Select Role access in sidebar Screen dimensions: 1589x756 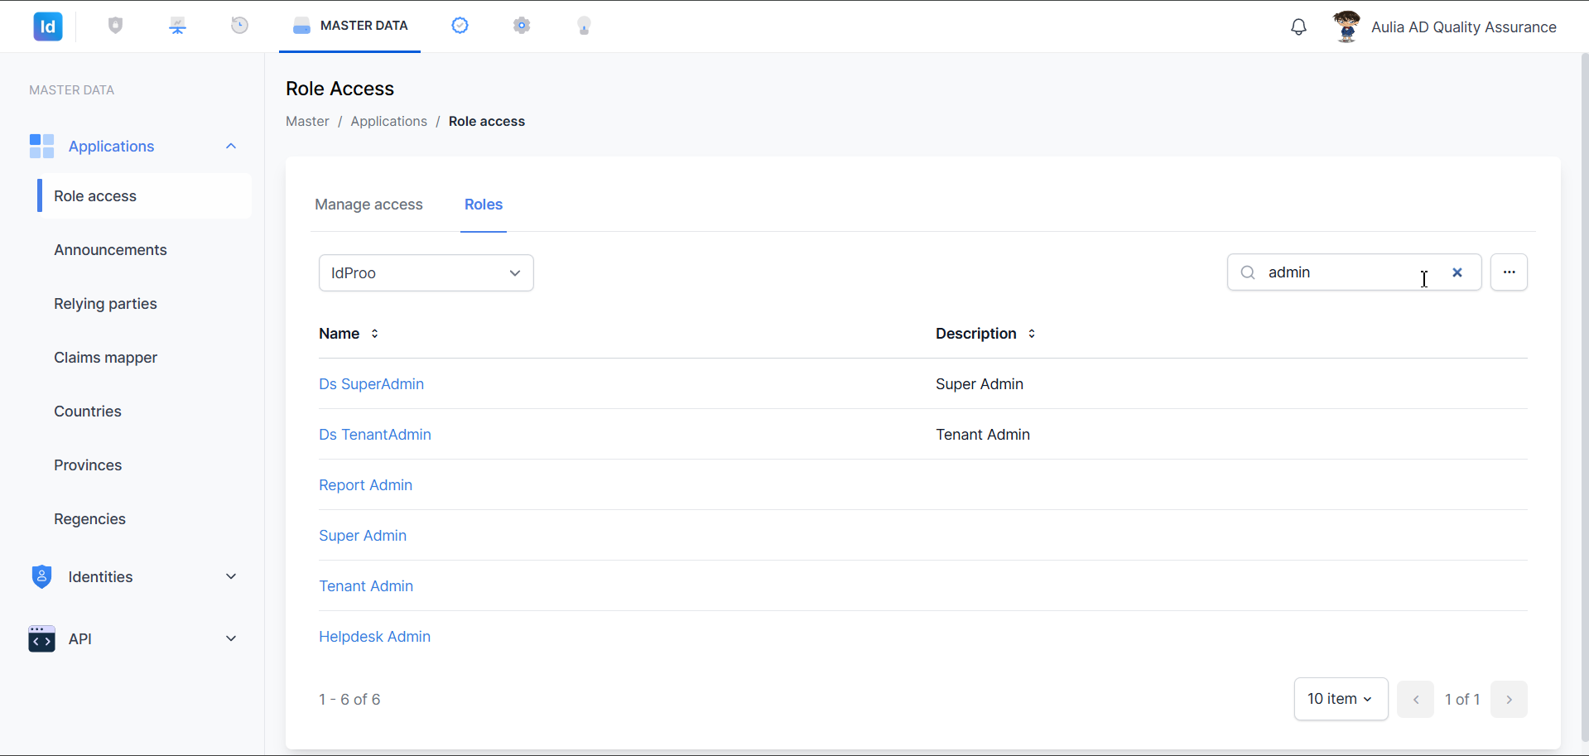pyautogui.click(x=144, y=196)
